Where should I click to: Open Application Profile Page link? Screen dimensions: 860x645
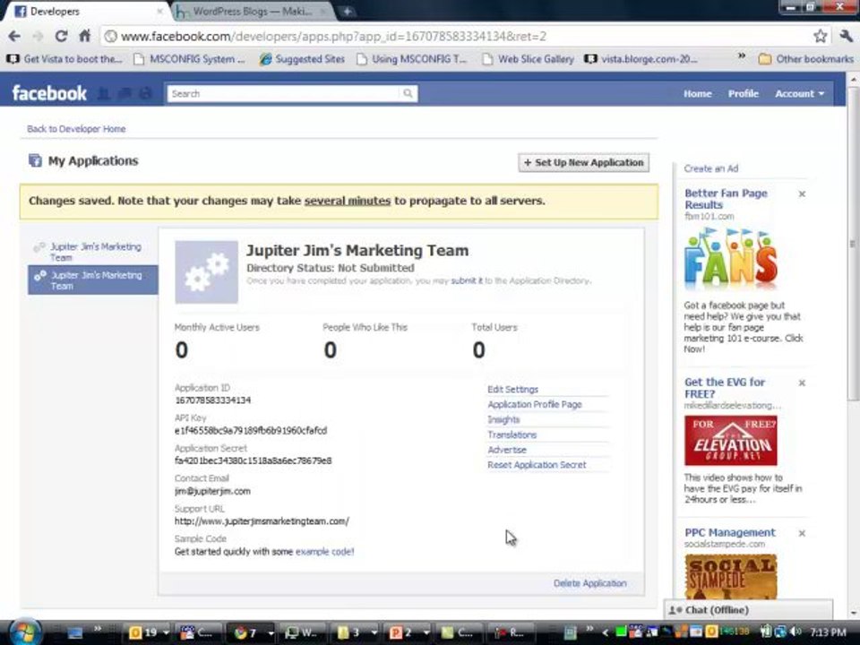(x=535, y=404)
